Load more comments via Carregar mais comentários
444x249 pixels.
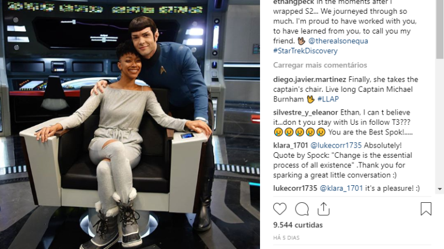320,65
